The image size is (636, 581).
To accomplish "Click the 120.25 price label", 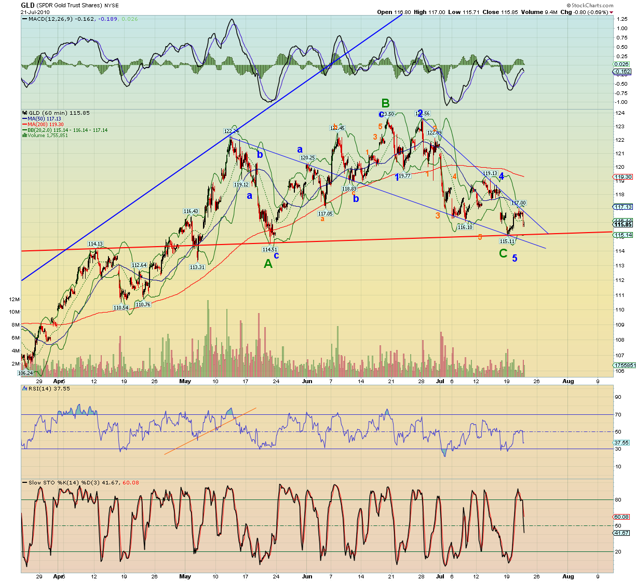I will (307, 157).
